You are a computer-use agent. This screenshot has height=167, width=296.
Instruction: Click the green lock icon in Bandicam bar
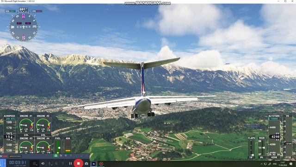click(x=55, y=156)
